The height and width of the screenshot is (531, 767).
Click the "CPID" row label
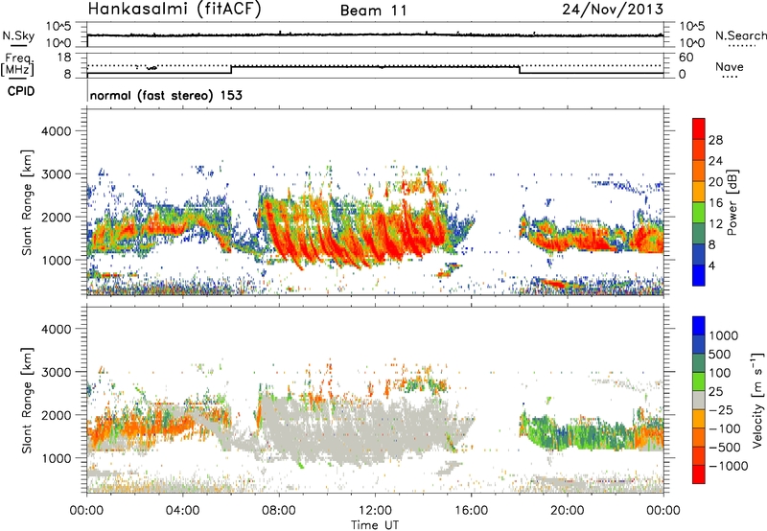point(21,91)
